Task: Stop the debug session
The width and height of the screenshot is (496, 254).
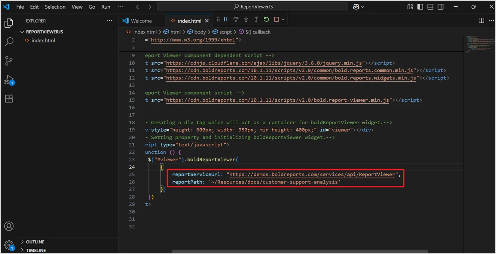Action: (276, 20)
